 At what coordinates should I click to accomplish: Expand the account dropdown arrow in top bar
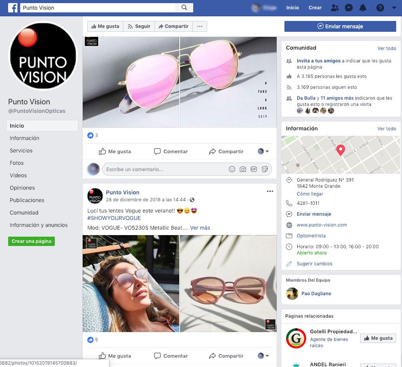(394, 8)
